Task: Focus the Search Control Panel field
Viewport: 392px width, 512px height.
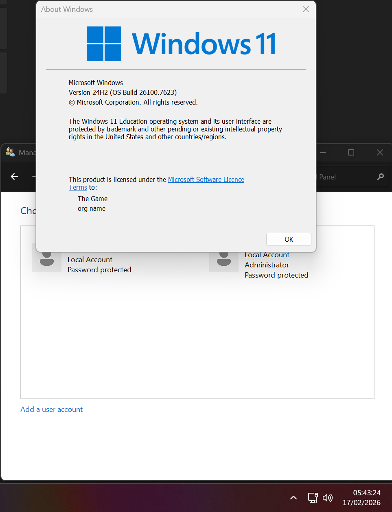Action: coord(353,177)
